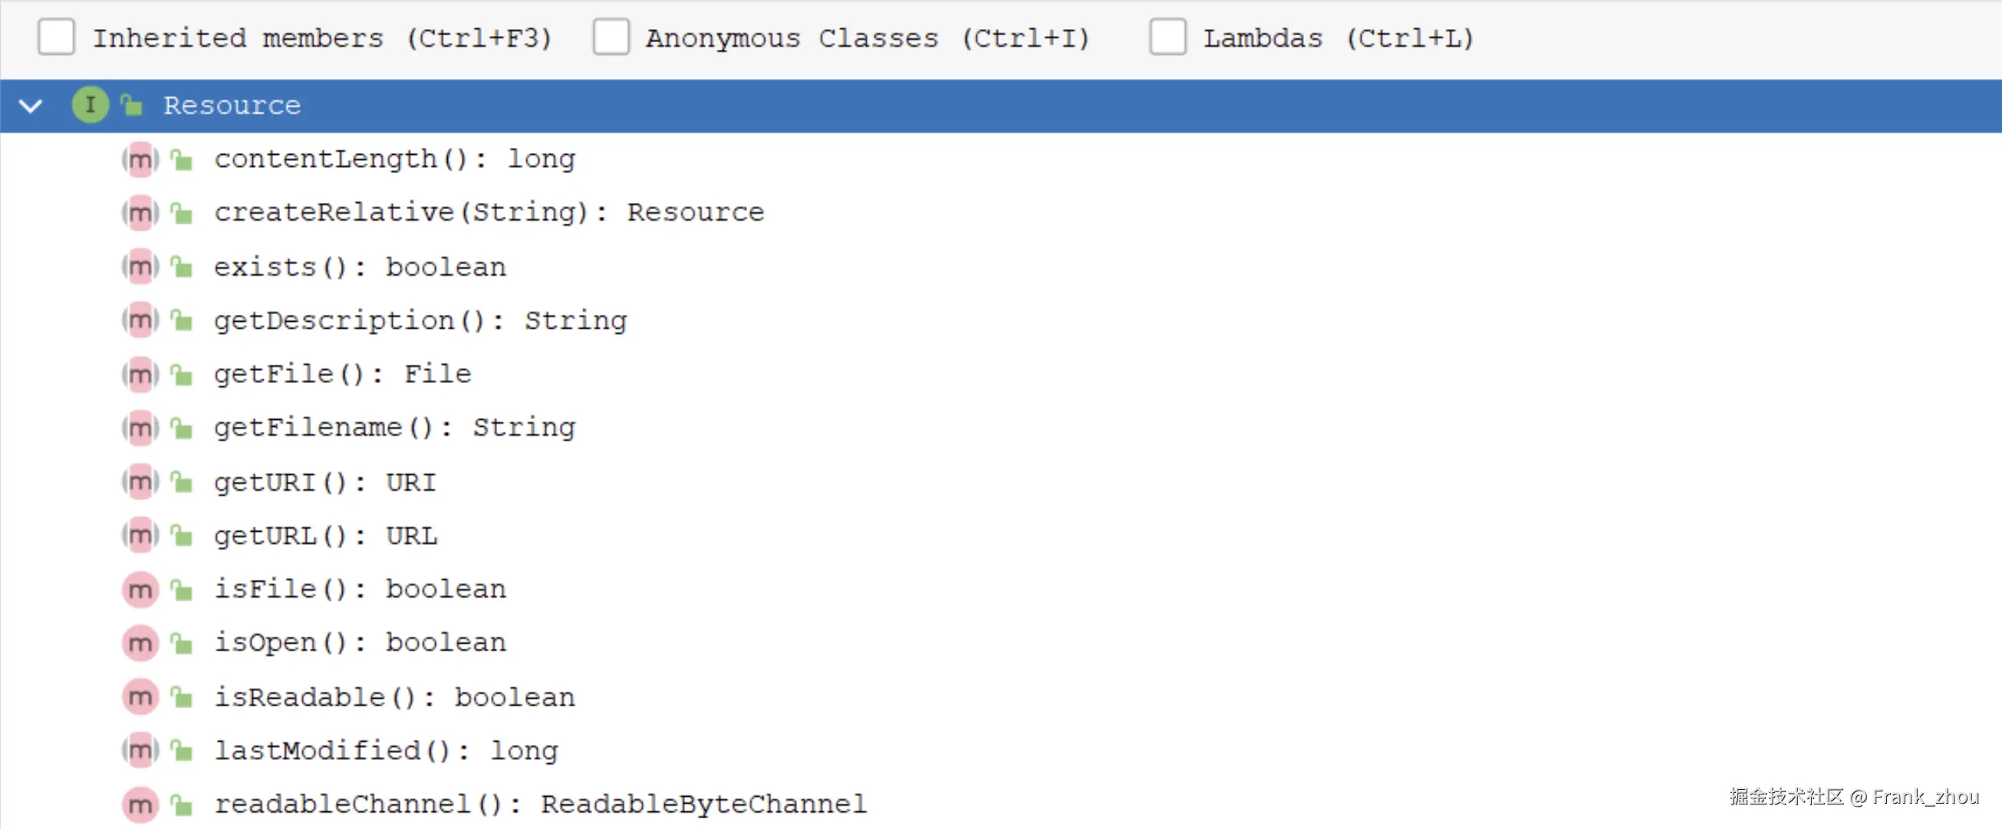This screenshot has width=2002, height=829.
Task: Toggle the Anonymous Classes checkbox
Action: (x=611, y=37)
